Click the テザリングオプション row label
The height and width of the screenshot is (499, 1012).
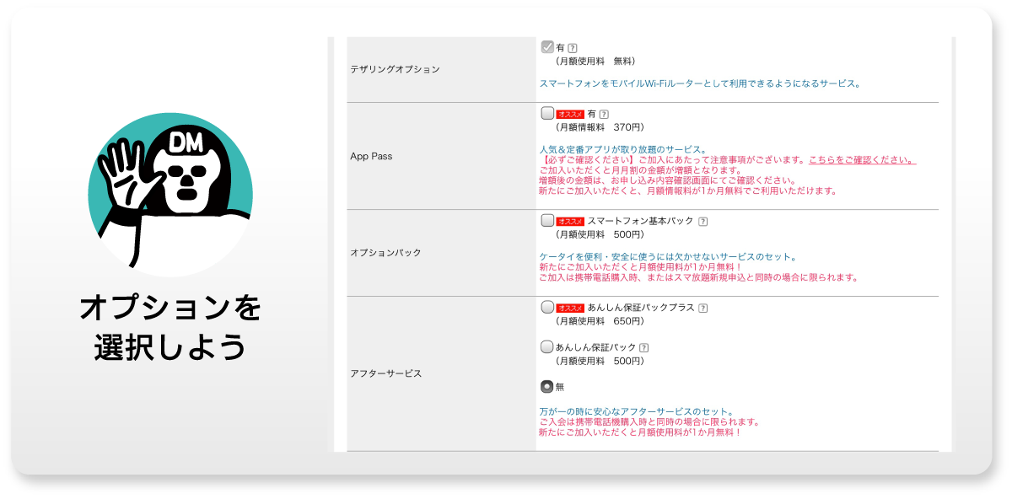pyautogui.click(x=395, y=69)
